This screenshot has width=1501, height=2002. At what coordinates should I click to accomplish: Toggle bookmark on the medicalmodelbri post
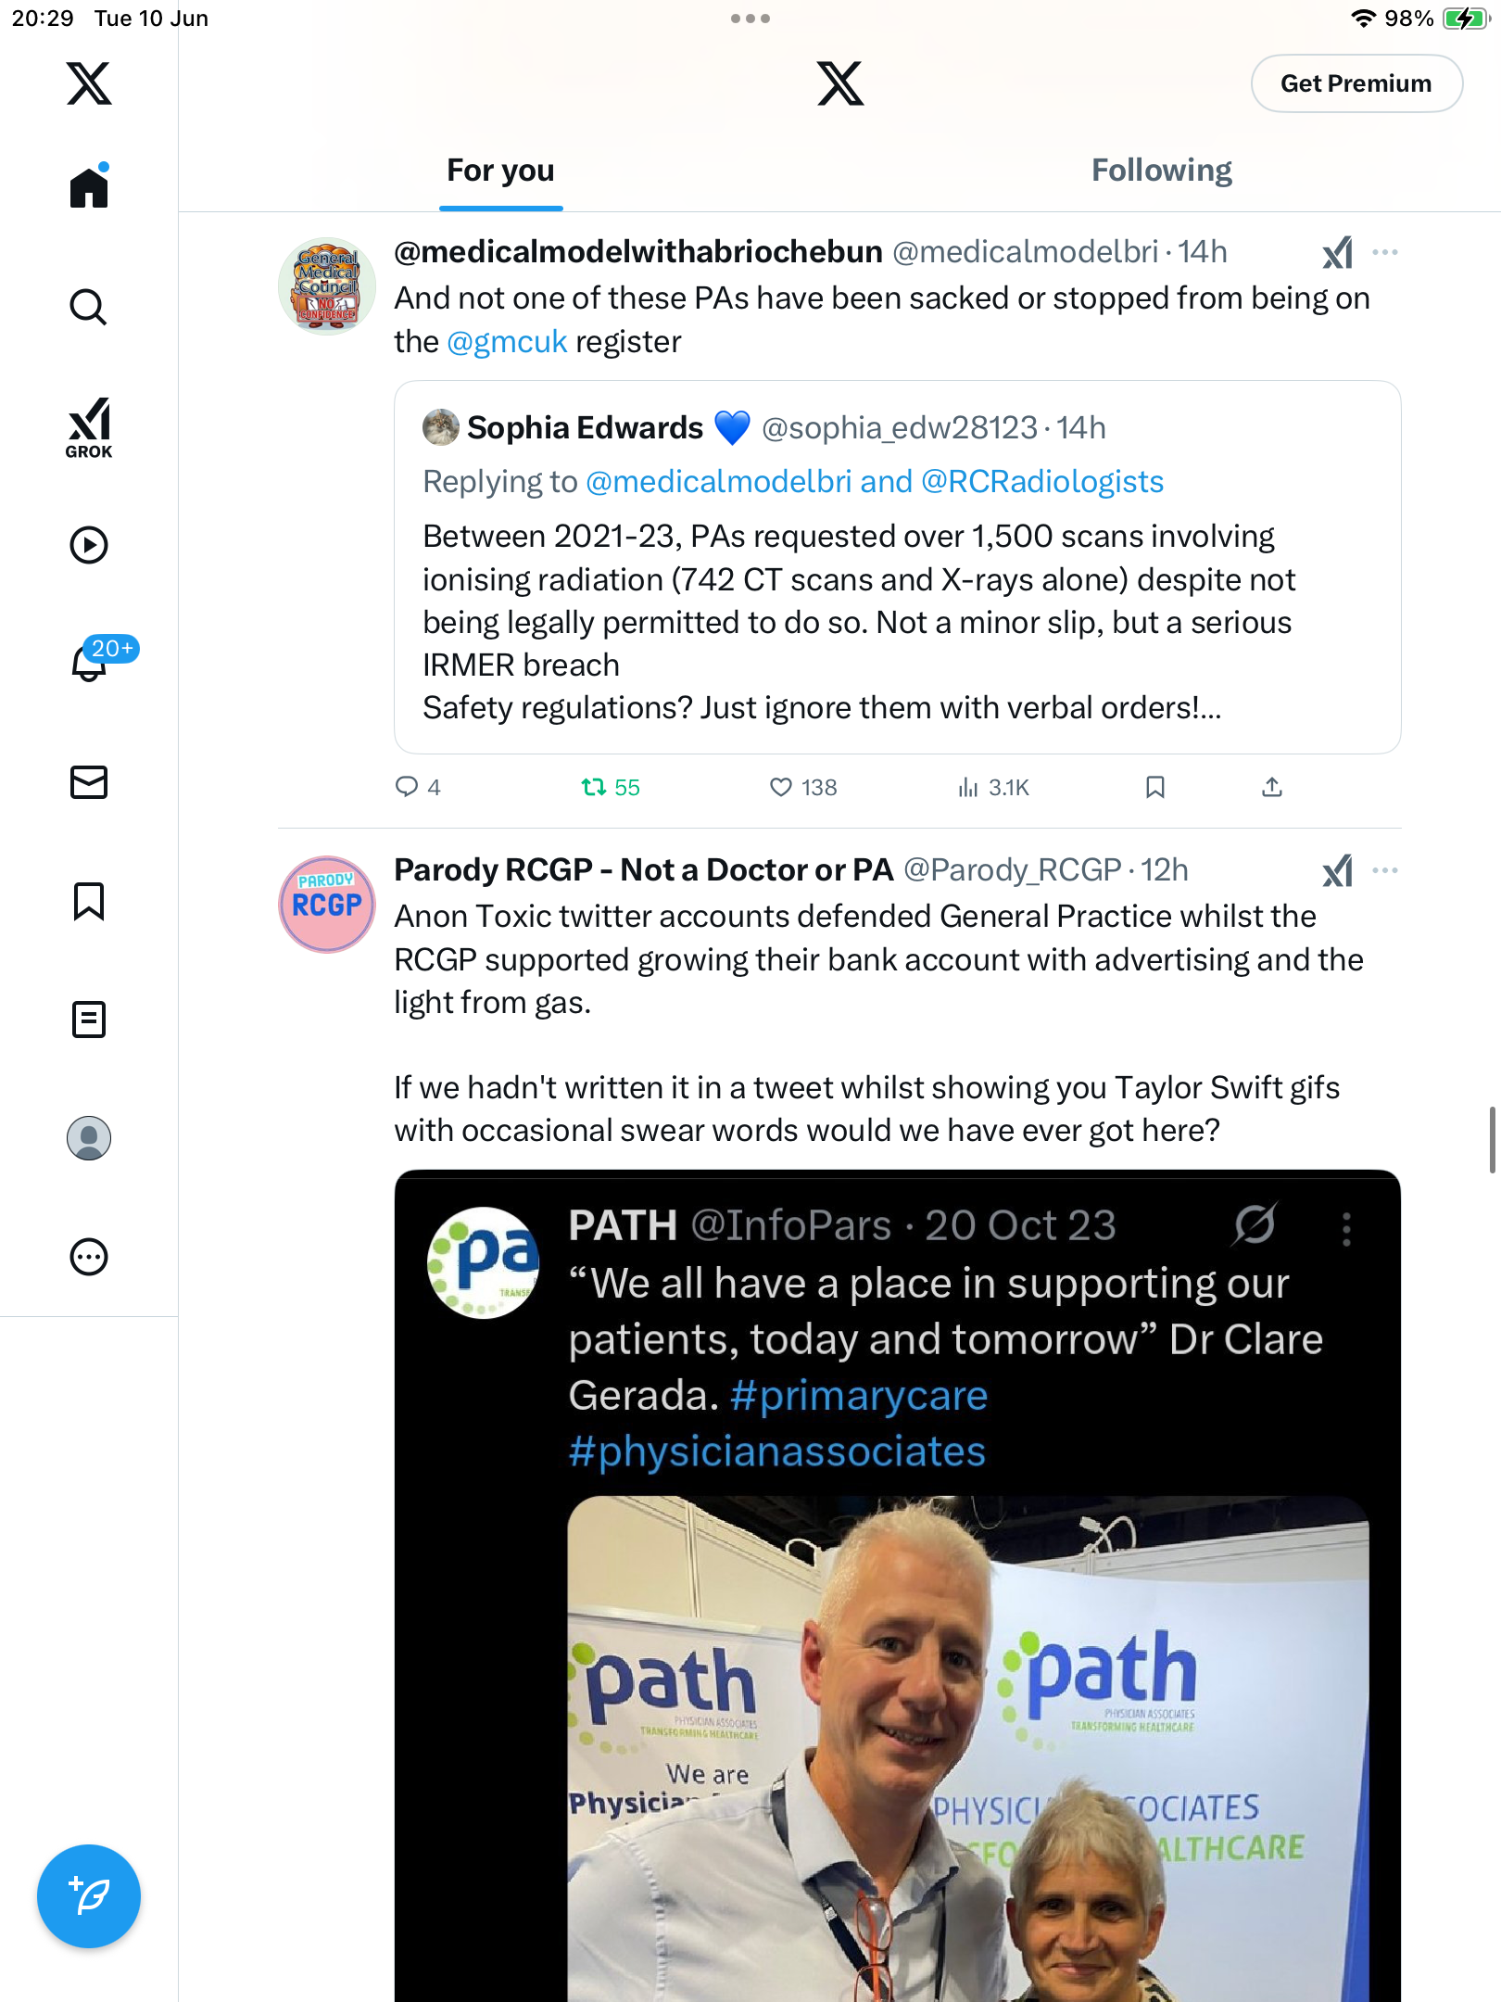tap(1154, 788)
